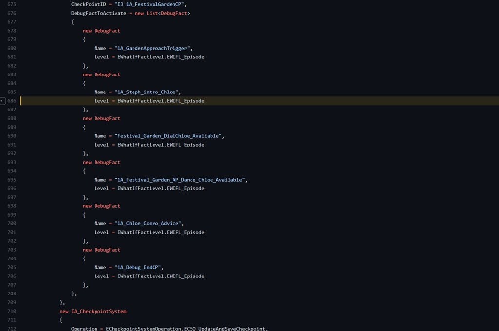Select line number 685
The width and height of the screenshot is (499, 331).
coord(12,92)
